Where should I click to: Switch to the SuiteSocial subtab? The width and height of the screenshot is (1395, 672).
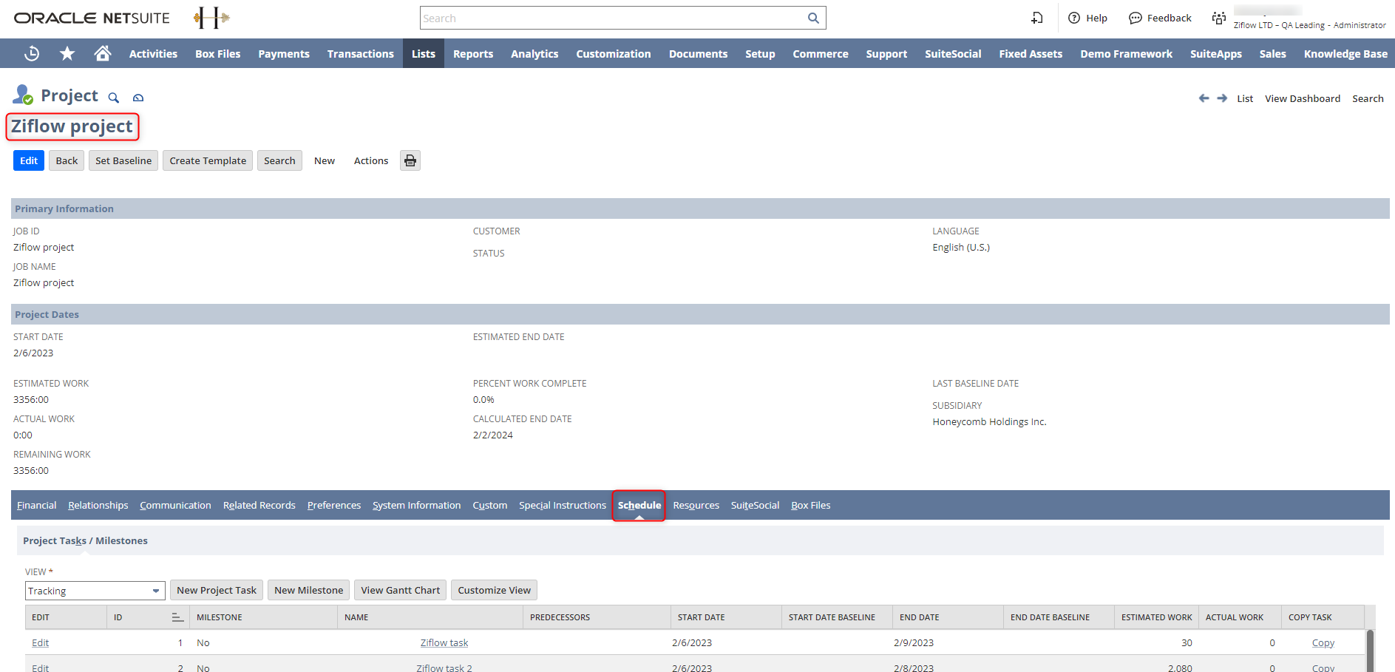(x=755, y=505)
